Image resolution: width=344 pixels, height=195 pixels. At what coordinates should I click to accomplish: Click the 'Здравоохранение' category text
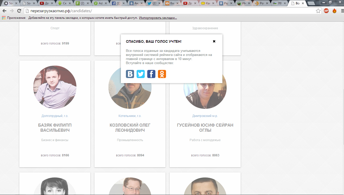click(x=205, y=28)
